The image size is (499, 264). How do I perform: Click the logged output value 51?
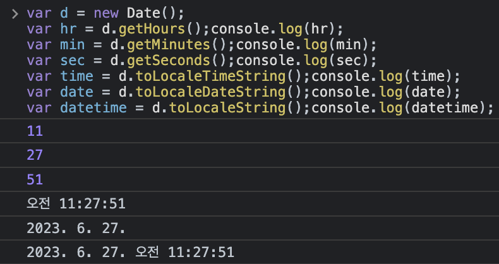click(35, 180)
